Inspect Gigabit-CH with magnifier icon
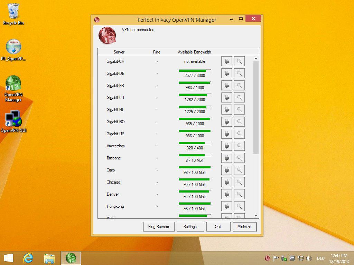The height and width of the screenshot is (265, 354). click(x=239, y=61)
